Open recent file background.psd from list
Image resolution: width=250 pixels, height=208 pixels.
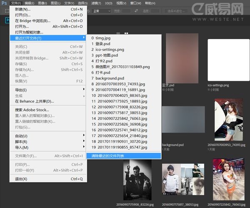pyautogui.click(x=110, y=78)
